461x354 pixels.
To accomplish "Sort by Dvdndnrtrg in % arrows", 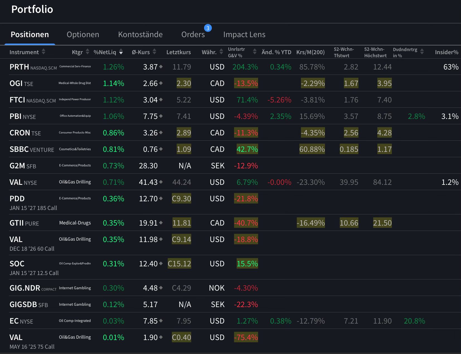I will click(x=422, y=52).
